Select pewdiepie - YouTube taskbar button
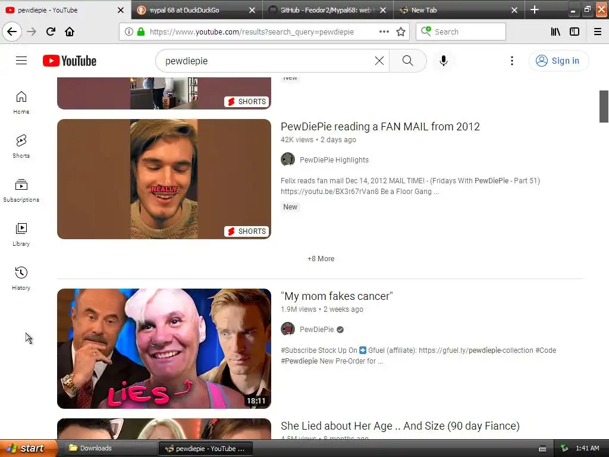The width and height of the screenshot is (609, 457). pos(206,449)
